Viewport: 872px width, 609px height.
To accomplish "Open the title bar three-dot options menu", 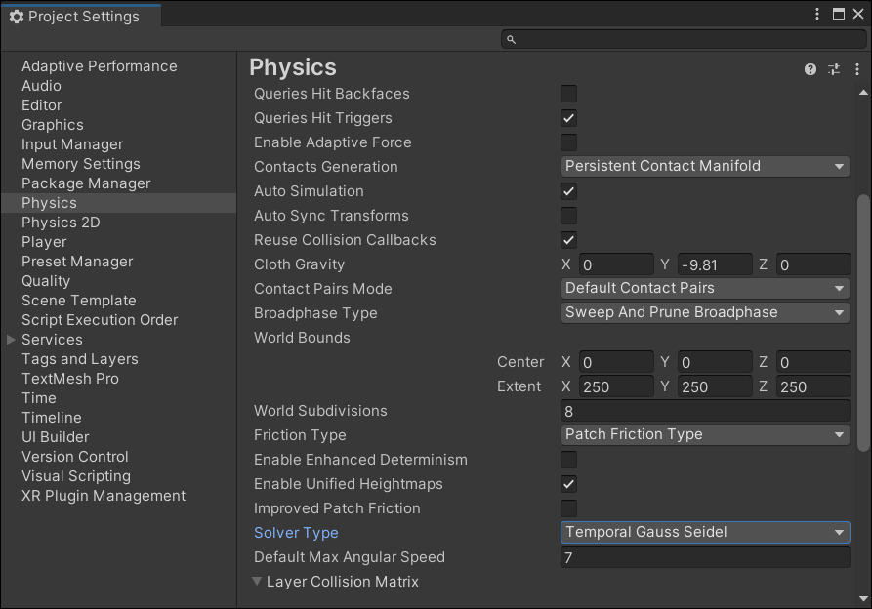I will click(818, 14).
